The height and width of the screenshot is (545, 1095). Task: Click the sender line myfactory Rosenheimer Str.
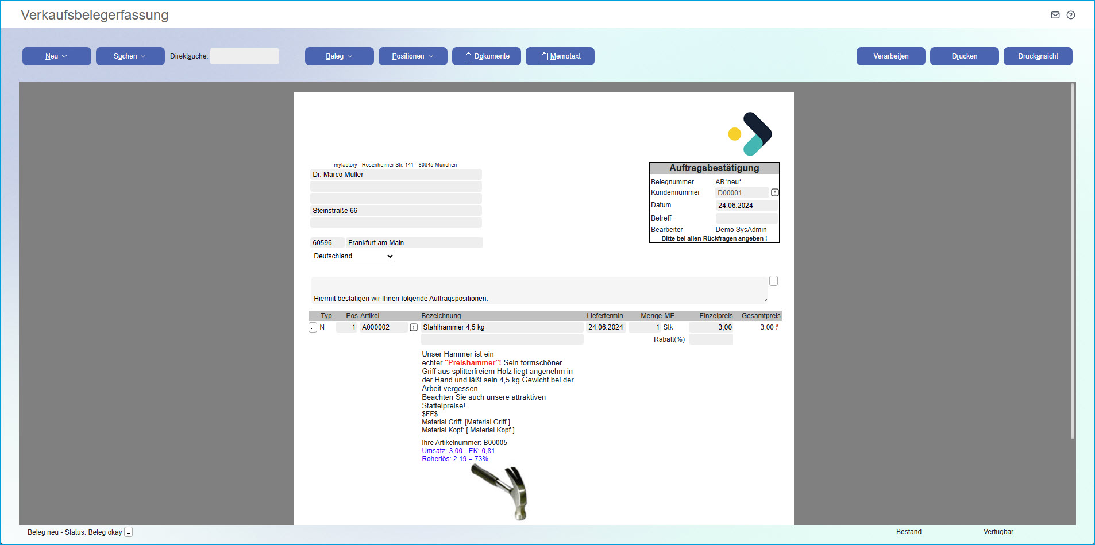coord(395,165)
